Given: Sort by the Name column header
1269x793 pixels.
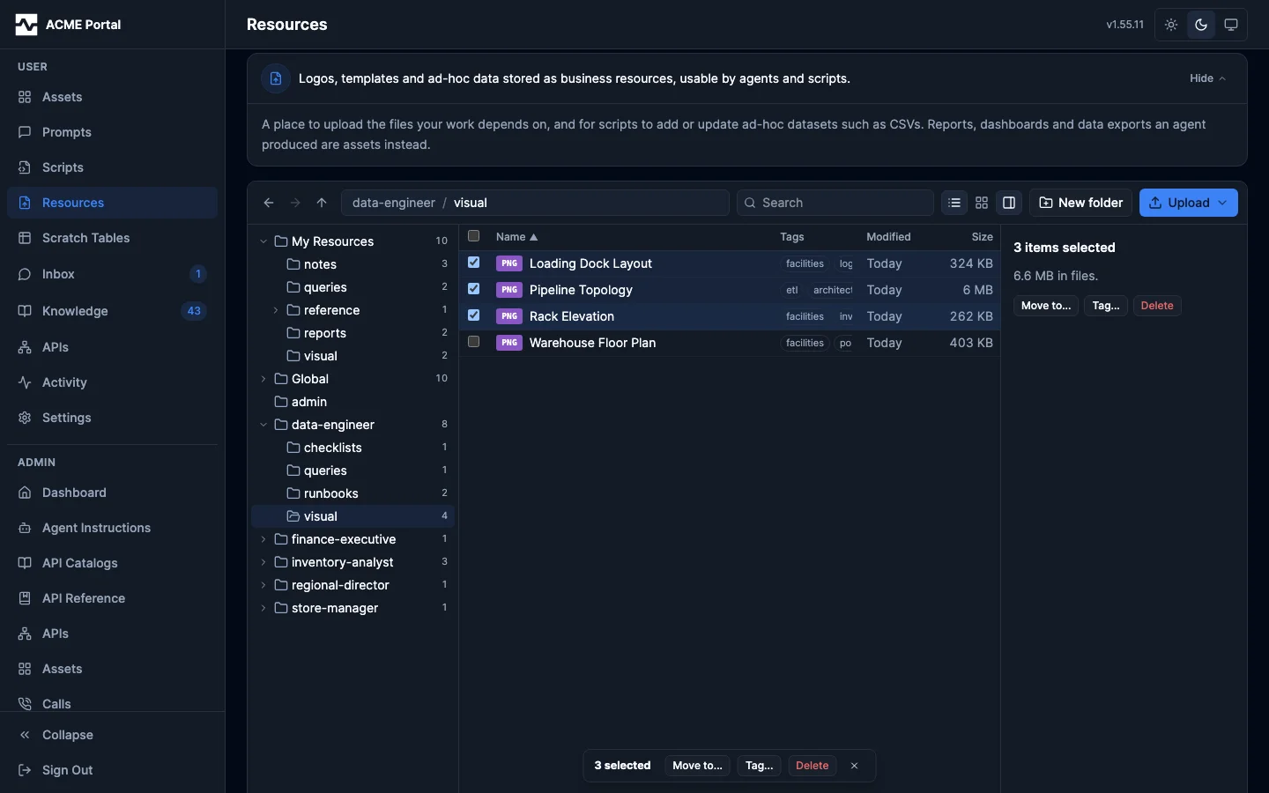Looking at the screenshot, I should pyautogui.click(x=516, y=237).
